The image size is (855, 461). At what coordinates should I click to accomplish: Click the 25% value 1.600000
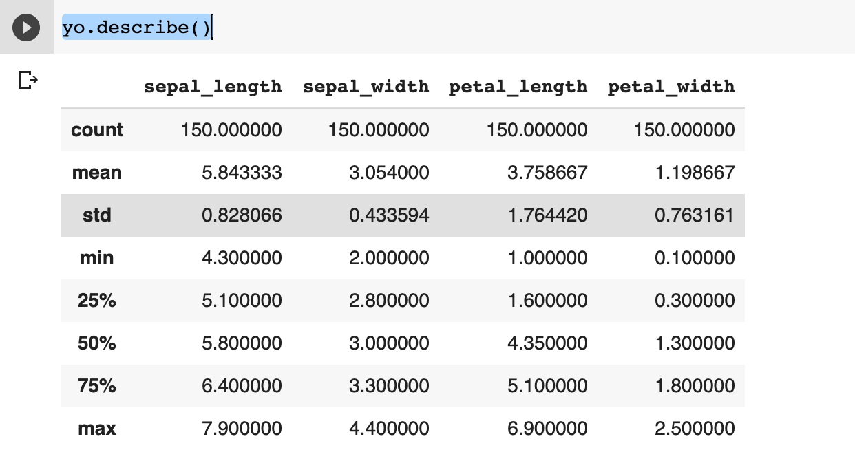point(547,301)
